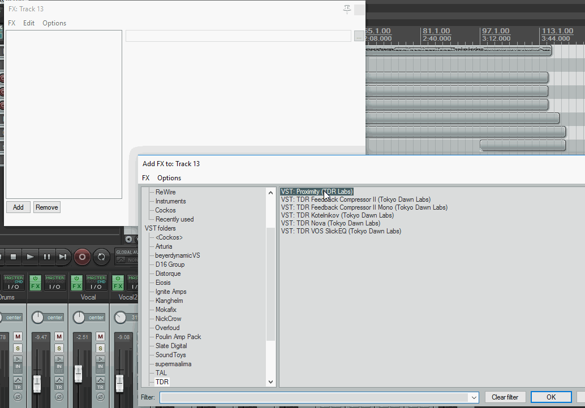The width and height of the screenshot is (585, 408).
Task: Open the Edit menu in the FX: Track 13 window
Action: click(29, 23)
